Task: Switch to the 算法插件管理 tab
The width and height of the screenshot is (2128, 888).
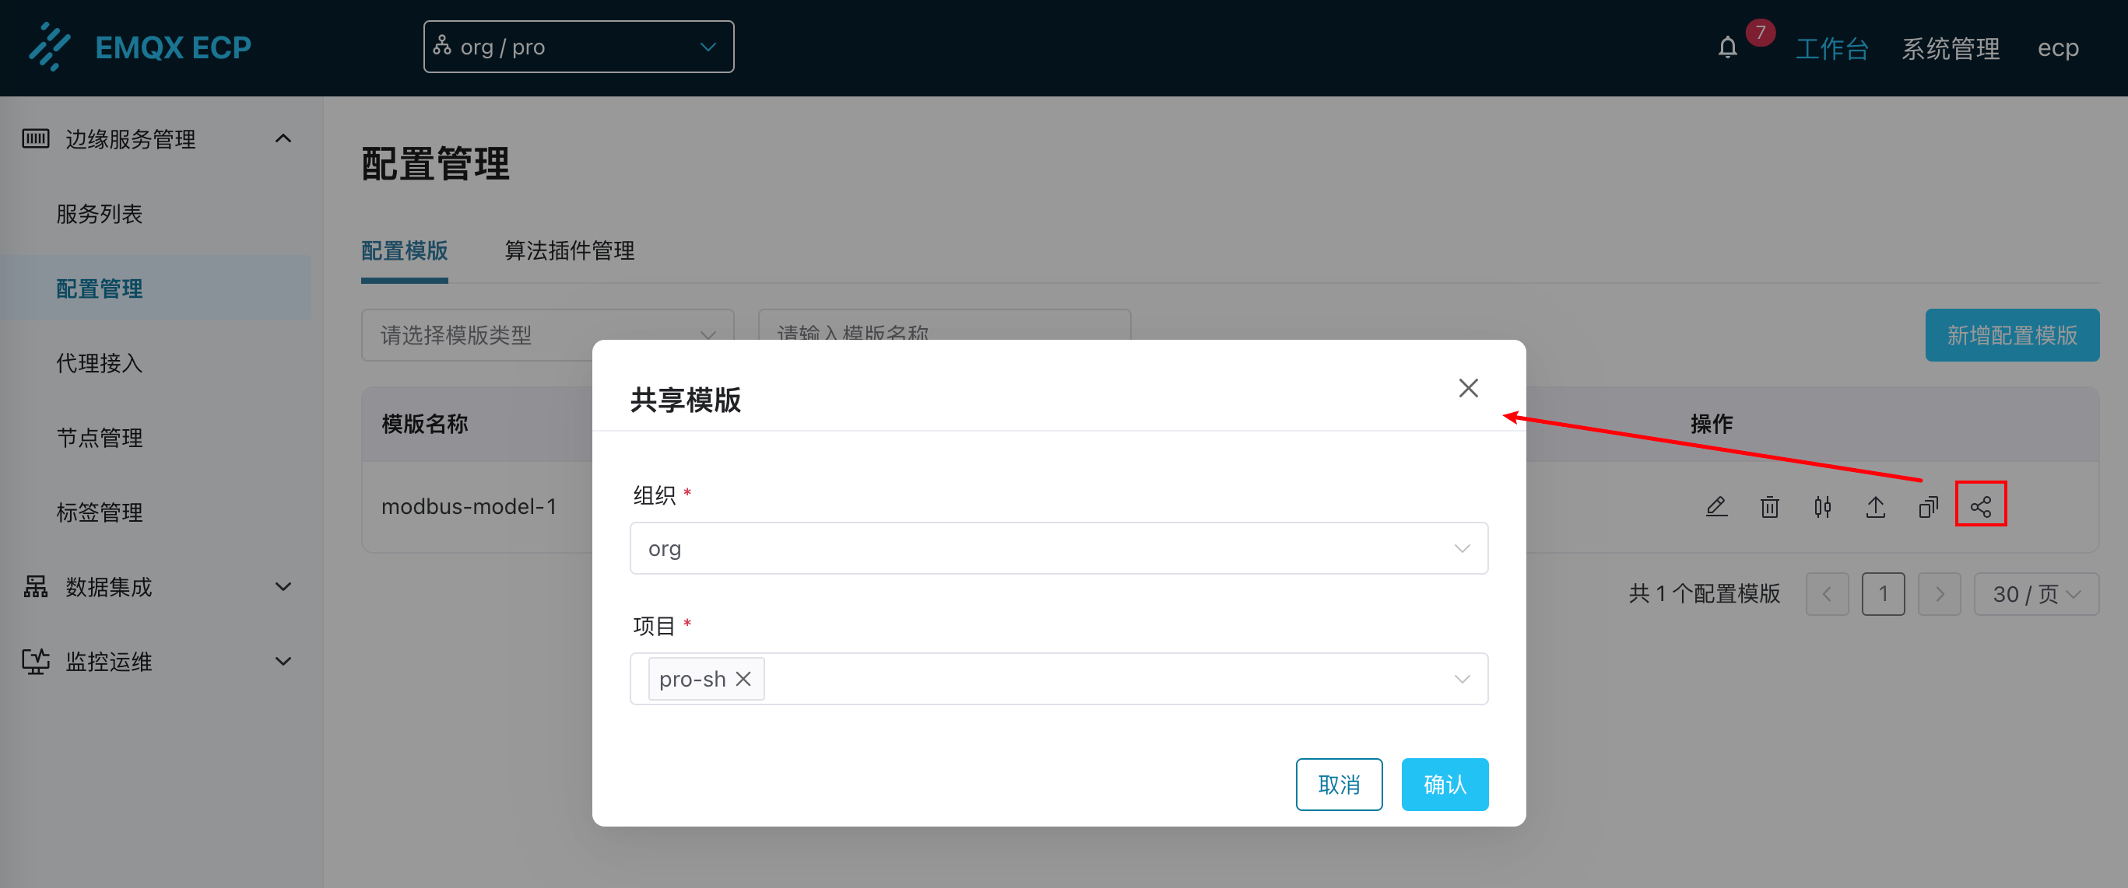Action: point(569,250)
